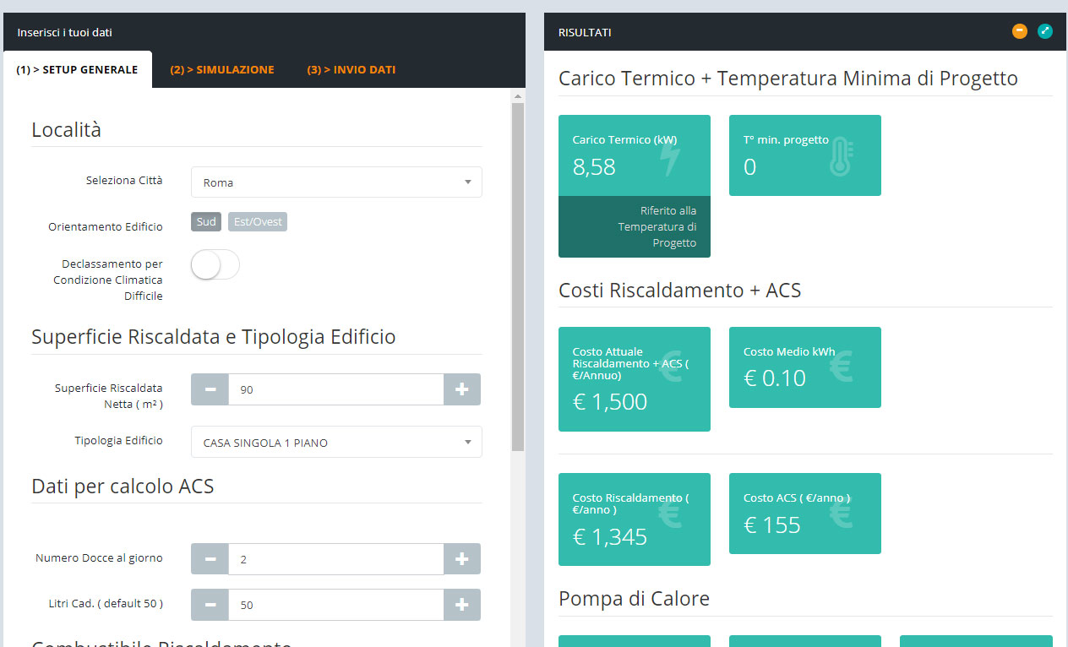
Task: Click the Costo Attuale Riscaldamento + ACS card
Action: (634, 379)
